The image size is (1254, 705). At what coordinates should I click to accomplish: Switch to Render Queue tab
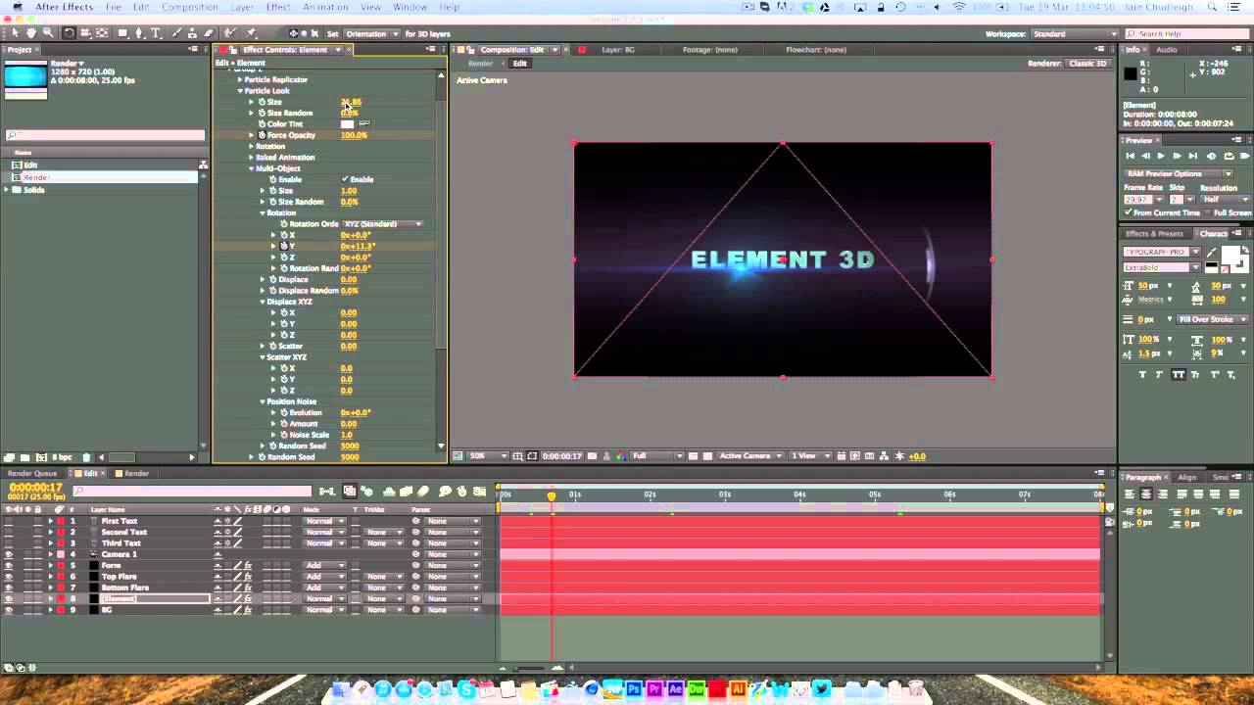[32, 473]
